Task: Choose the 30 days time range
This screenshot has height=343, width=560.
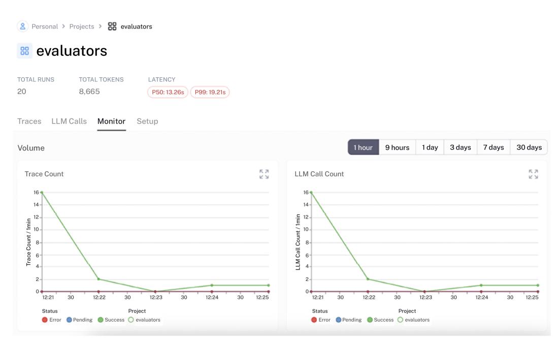Action: (x=529, y=147)
